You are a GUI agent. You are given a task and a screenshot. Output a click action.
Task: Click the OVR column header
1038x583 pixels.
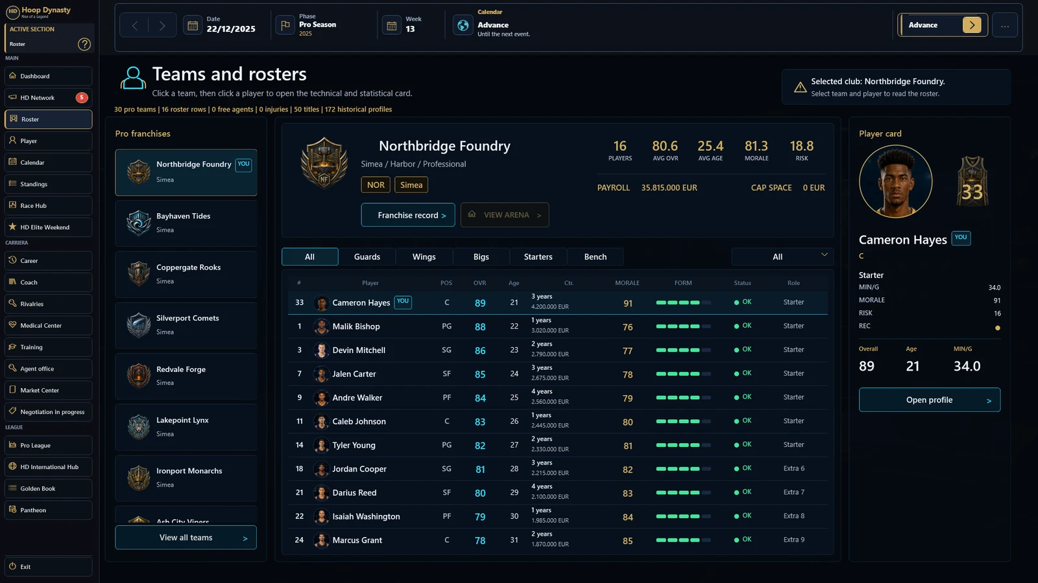(480, 283)
